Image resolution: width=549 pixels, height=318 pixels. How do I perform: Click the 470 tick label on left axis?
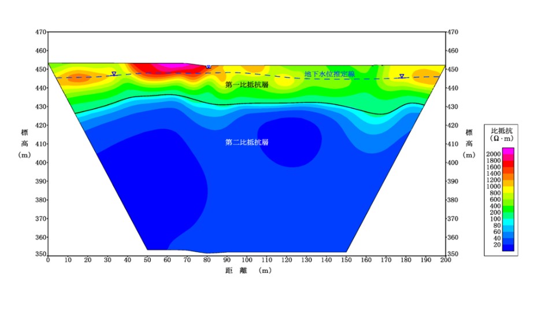pyautogui.click(x=40, y=32)
